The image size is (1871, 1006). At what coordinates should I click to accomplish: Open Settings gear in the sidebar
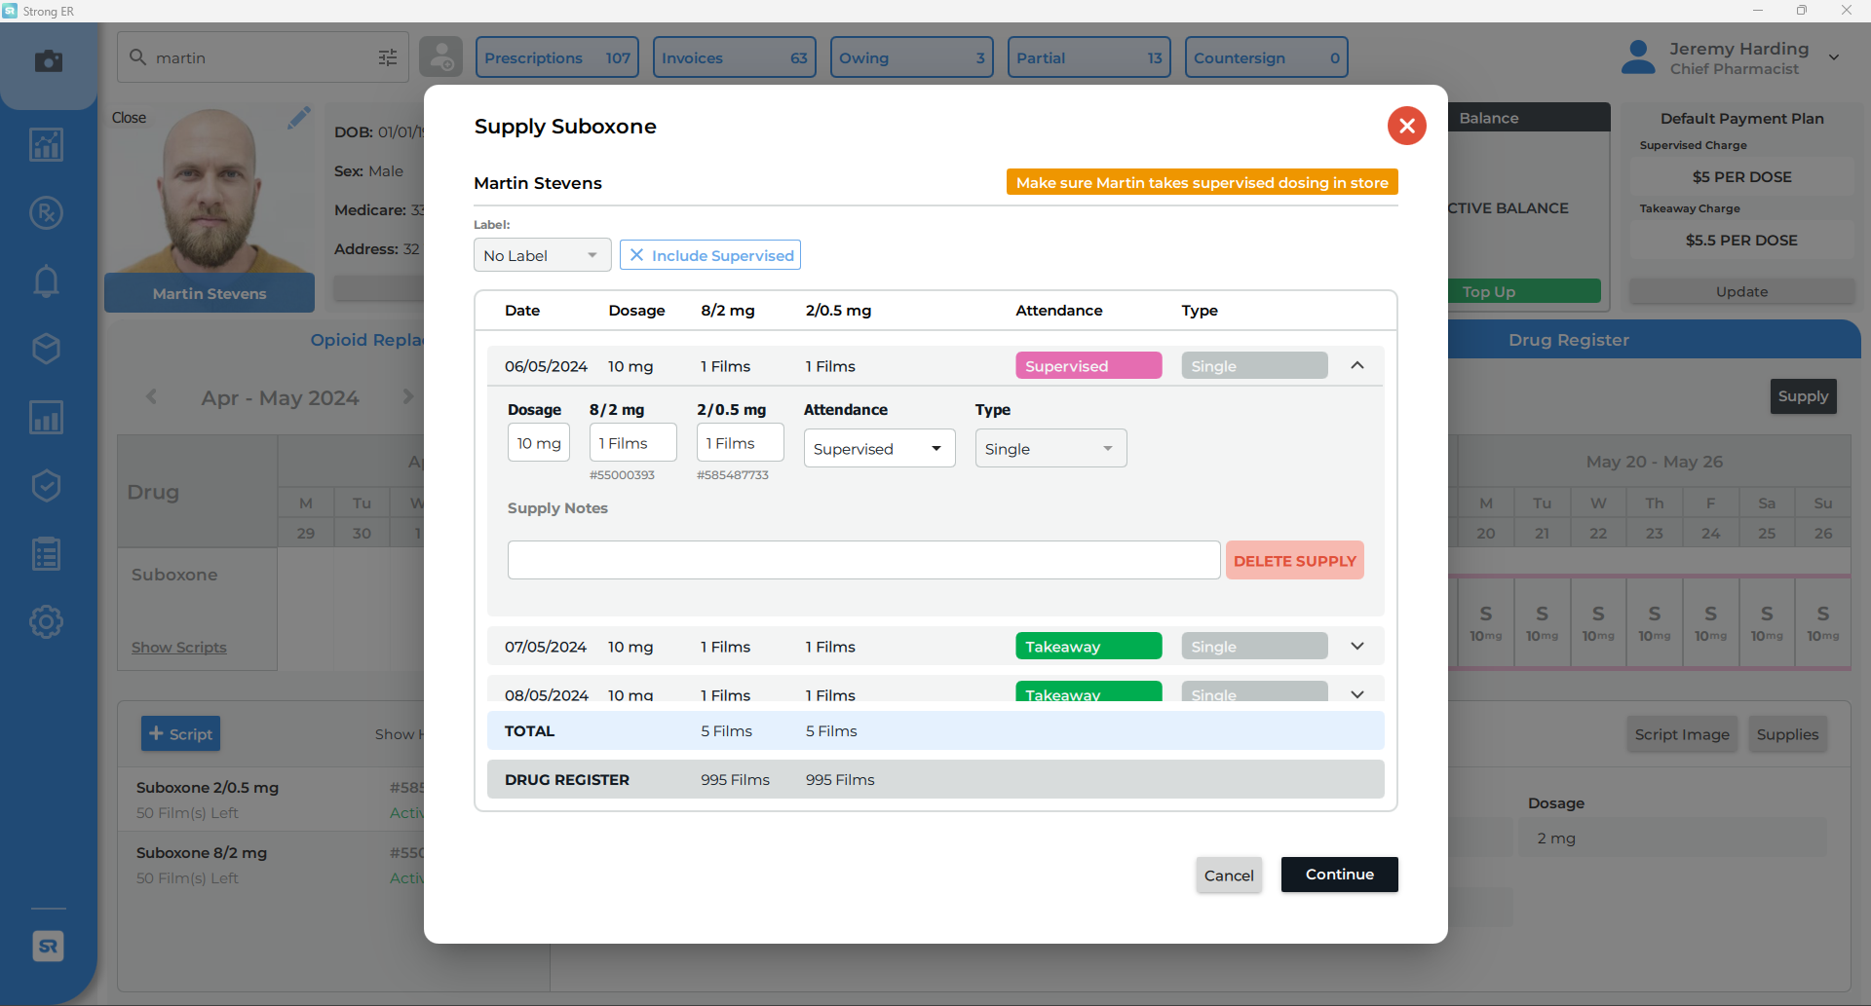click(46, 621)
